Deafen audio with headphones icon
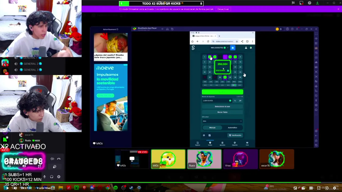342x192 pixels. (52, 177)
